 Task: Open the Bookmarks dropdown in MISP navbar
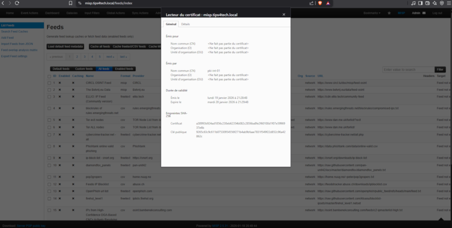coord(372,13)
